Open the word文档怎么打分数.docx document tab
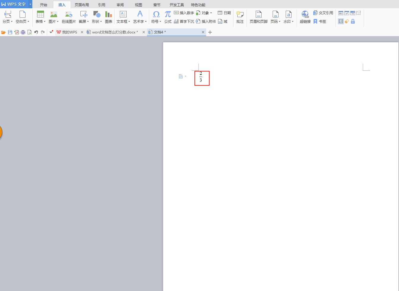 coord(115,32)
